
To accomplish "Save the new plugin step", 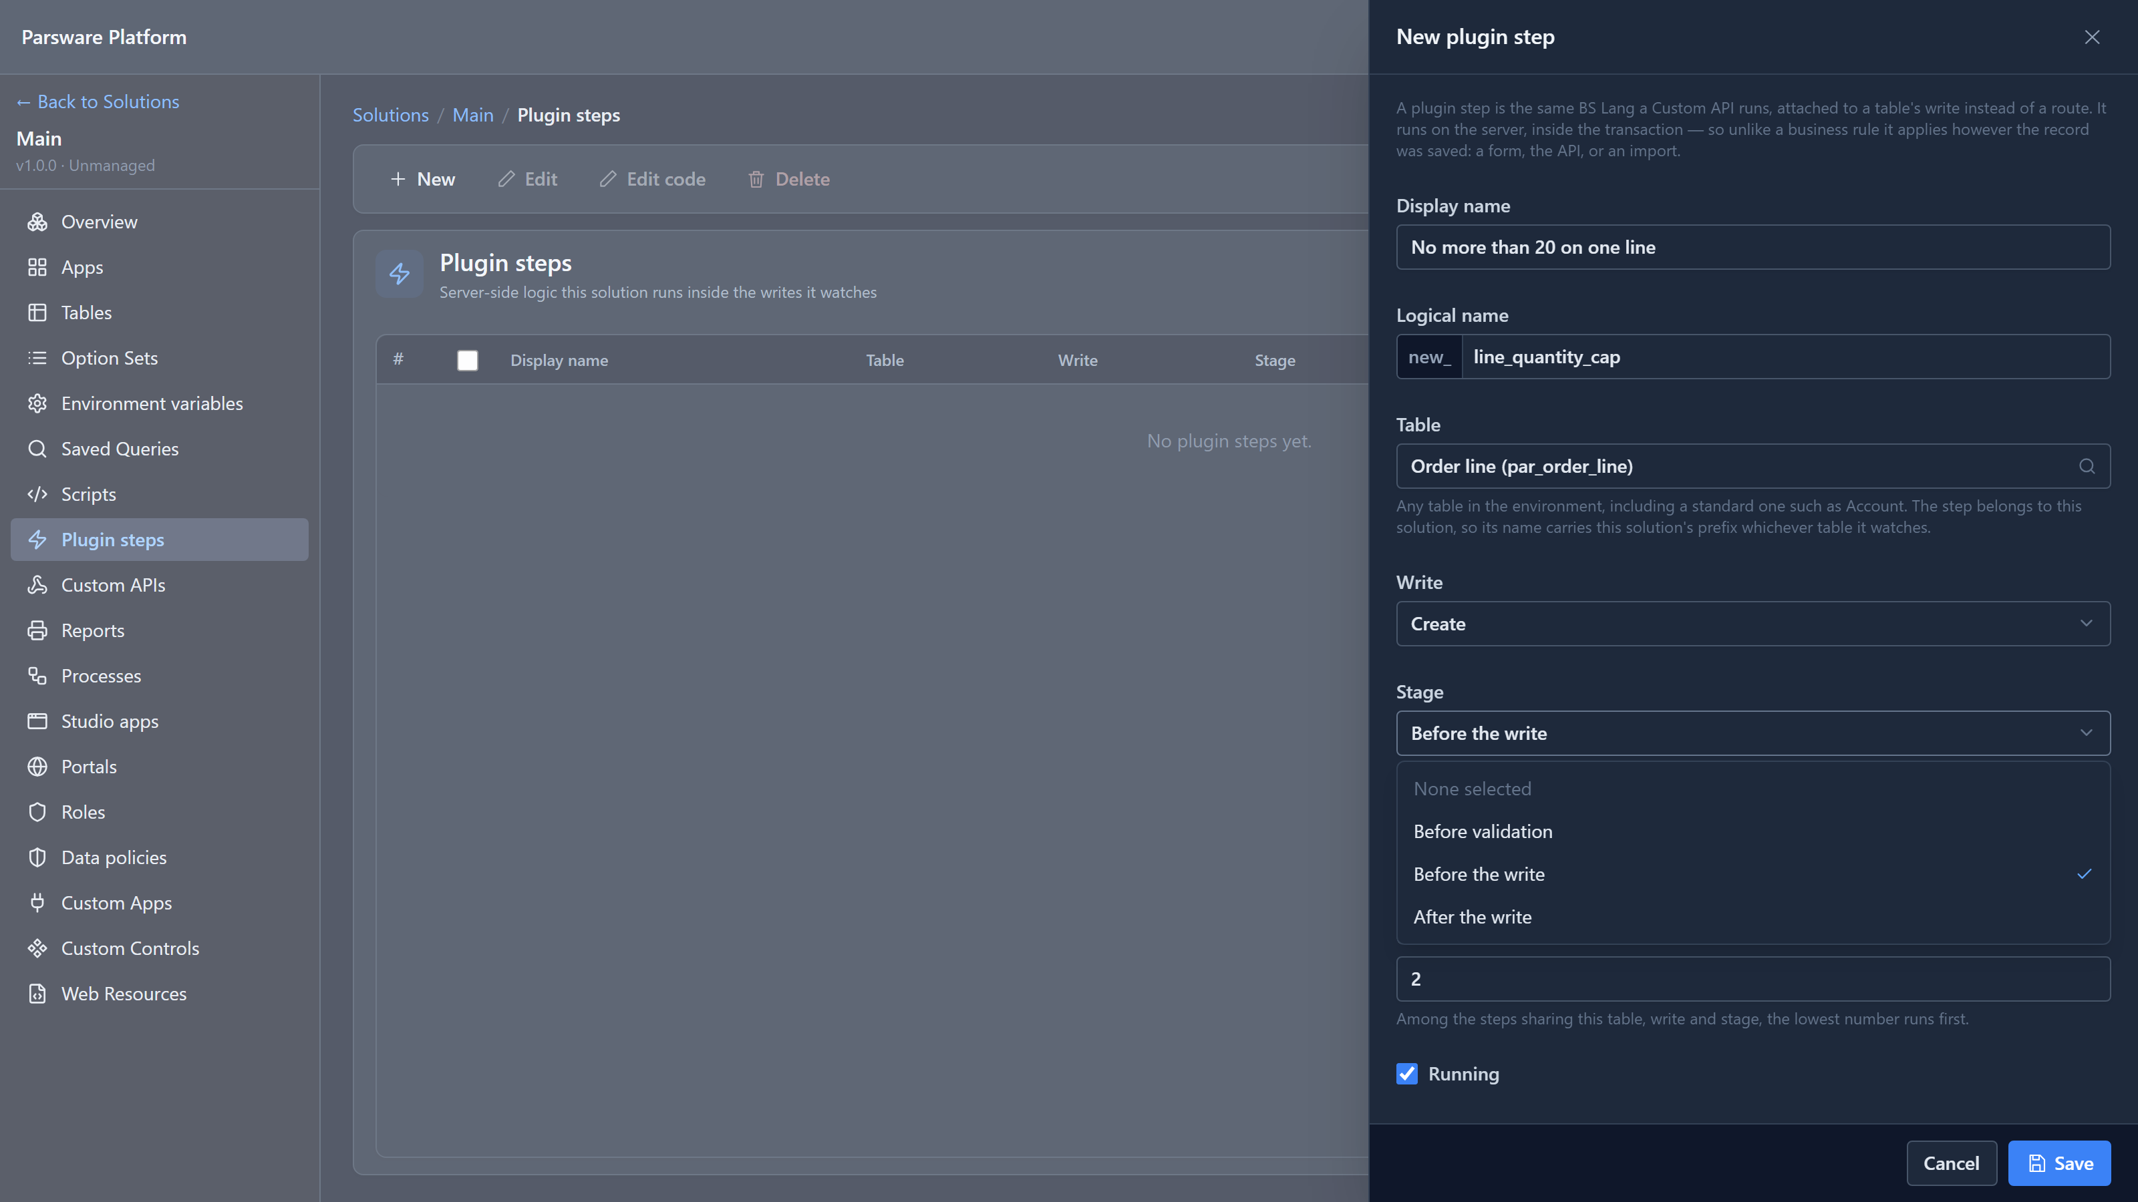I will [x=2059, y=1163].
